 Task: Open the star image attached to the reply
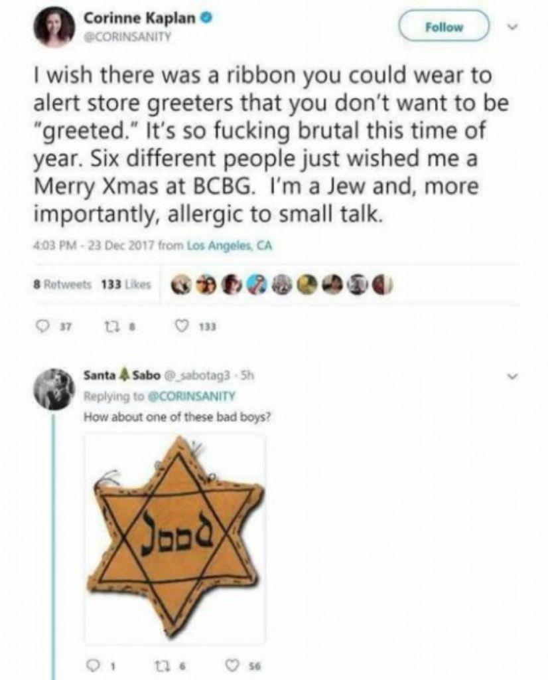[x=175, y=538]
